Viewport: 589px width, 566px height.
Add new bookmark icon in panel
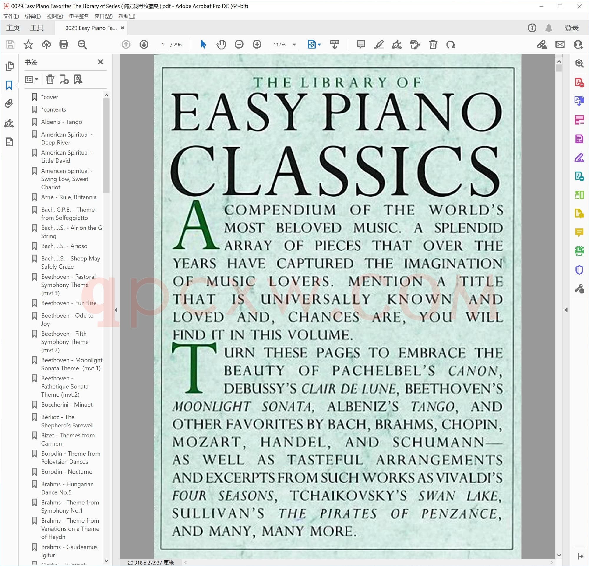coord(64,79)
